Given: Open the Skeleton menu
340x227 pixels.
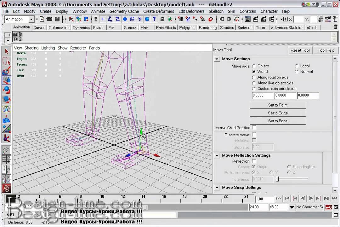Looking at the screenshot, I should (x=216, y=11).
